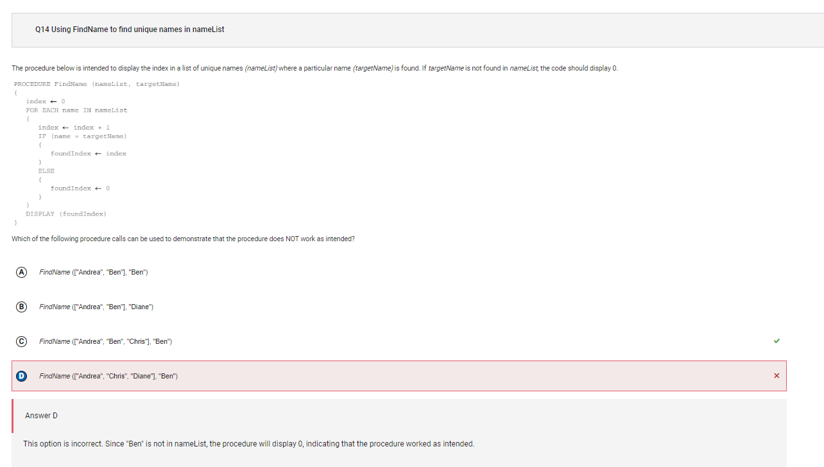824x467 pixels.
Task: Click the Q14 Using FindName question header
Action: click(x=130, y=30)
